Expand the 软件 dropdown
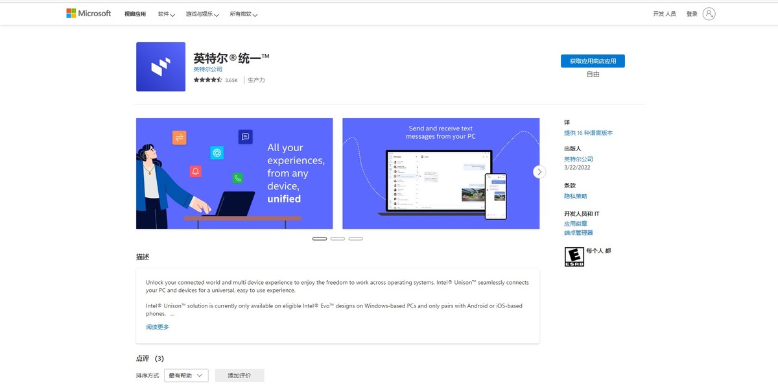The height and width of the screenshot is (384, 778). coord(165,13)
